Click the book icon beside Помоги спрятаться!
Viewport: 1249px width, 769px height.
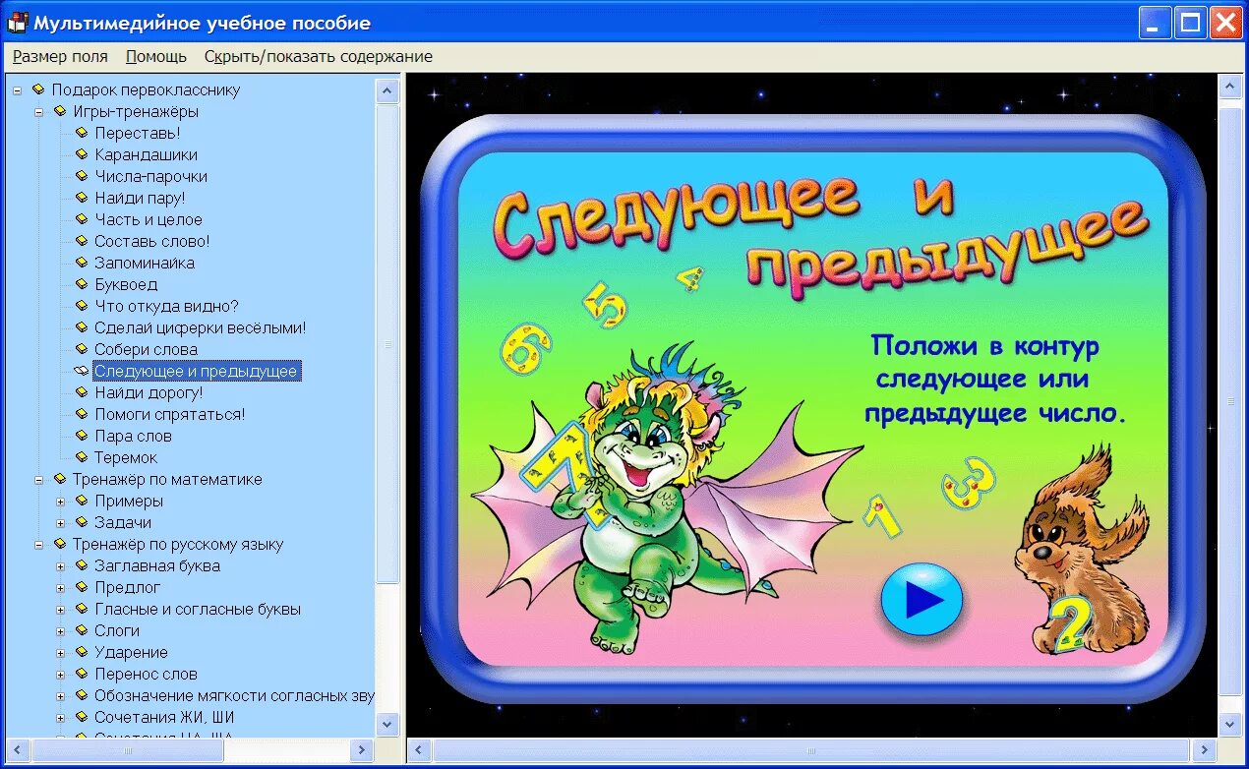coord(82,414)
